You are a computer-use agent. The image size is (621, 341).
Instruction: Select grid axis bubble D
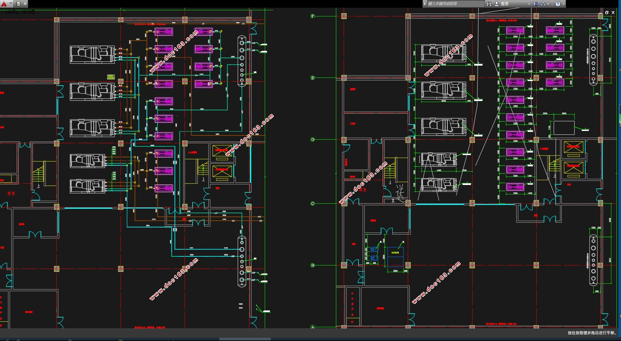click(312, 140)
